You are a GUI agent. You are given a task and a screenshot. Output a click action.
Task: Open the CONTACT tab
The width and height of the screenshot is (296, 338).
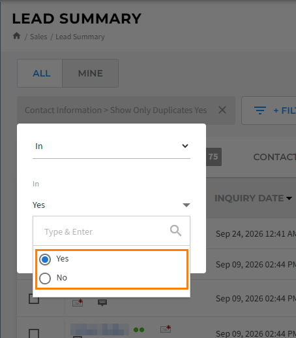pyautogui.click(x=274, y=157)
